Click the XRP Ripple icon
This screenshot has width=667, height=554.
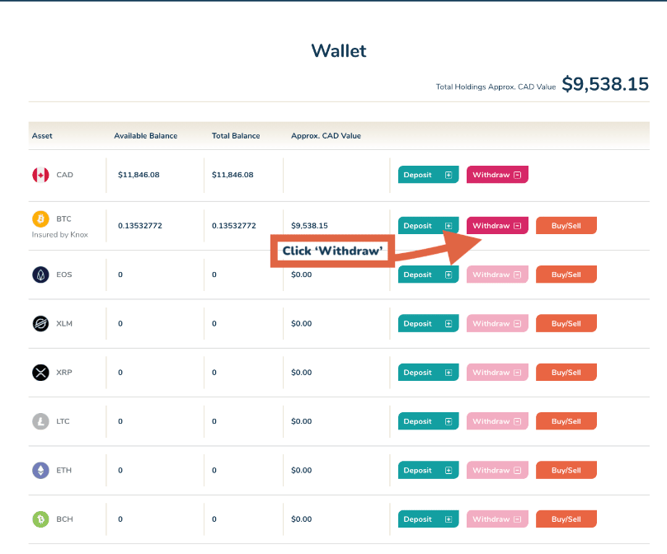click(40, 372)
